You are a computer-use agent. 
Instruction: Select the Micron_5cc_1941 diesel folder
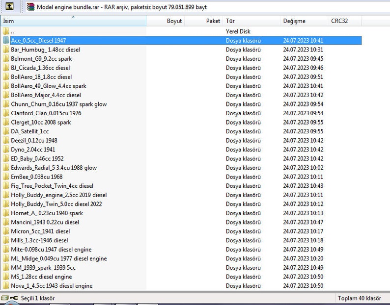(x=41, y=231)
